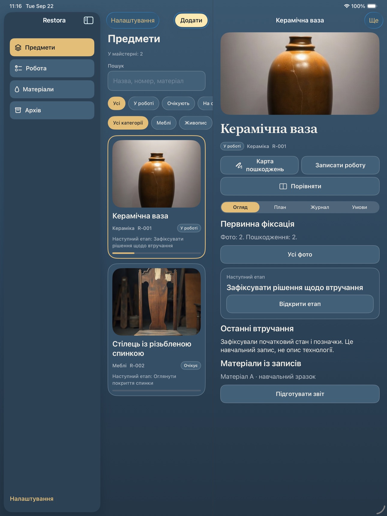Click the У роботі badge in detail header

(x=232, y=146)
